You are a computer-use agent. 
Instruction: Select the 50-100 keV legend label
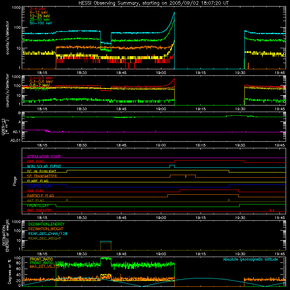[x=41, y=23]
